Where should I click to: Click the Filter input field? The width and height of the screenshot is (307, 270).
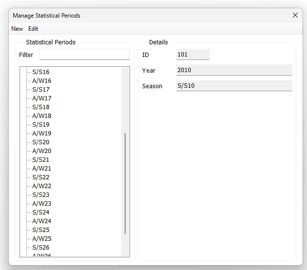click(85, 55)
